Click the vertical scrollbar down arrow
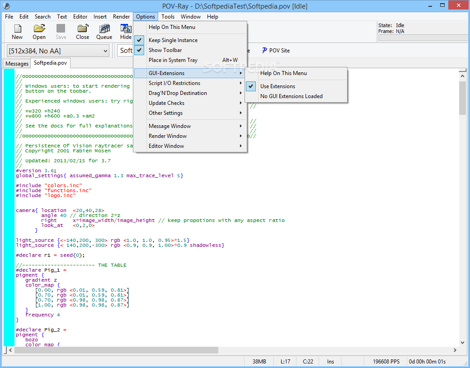Screen dimensions: 470x368 [462, 342]
